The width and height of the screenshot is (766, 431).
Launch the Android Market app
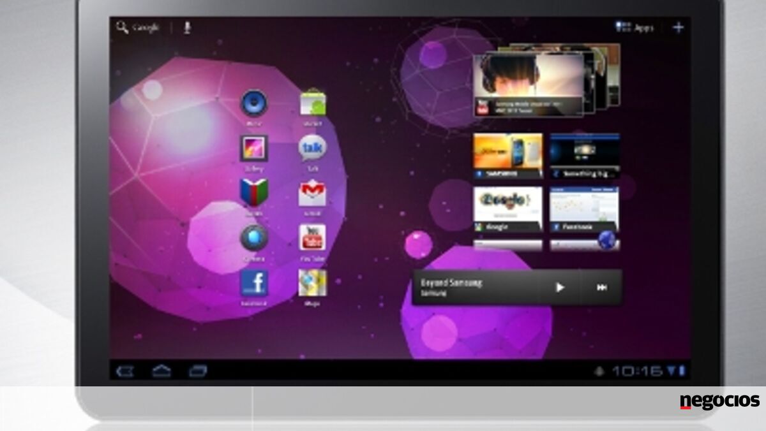(x=313, y=103)
